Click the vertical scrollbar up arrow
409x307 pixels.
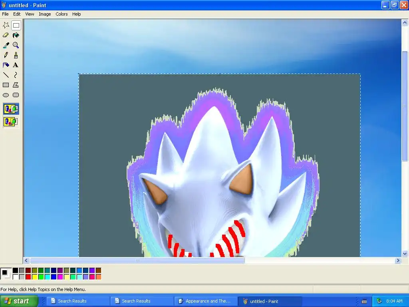[x=405, y=23]
